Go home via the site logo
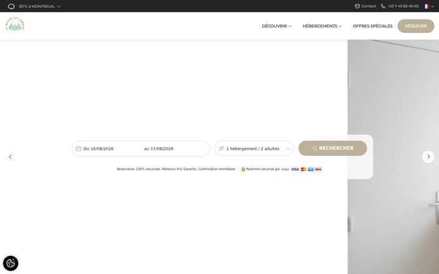This screenshot has height=274, width=439. click(15, 24)
